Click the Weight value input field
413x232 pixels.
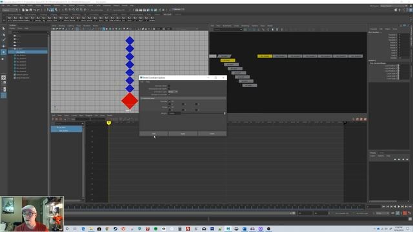pos(174,113)
